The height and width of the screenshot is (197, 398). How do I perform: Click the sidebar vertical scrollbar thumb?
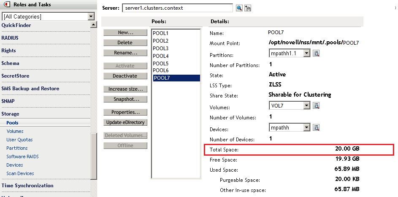tap(94, 156)
